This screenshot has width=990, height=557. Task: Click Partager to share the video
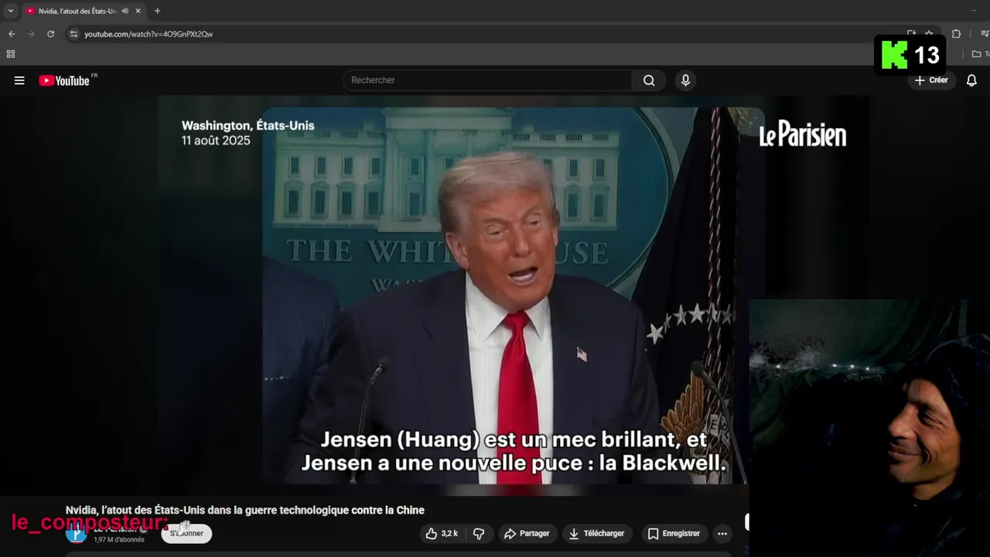coord(527,534)
